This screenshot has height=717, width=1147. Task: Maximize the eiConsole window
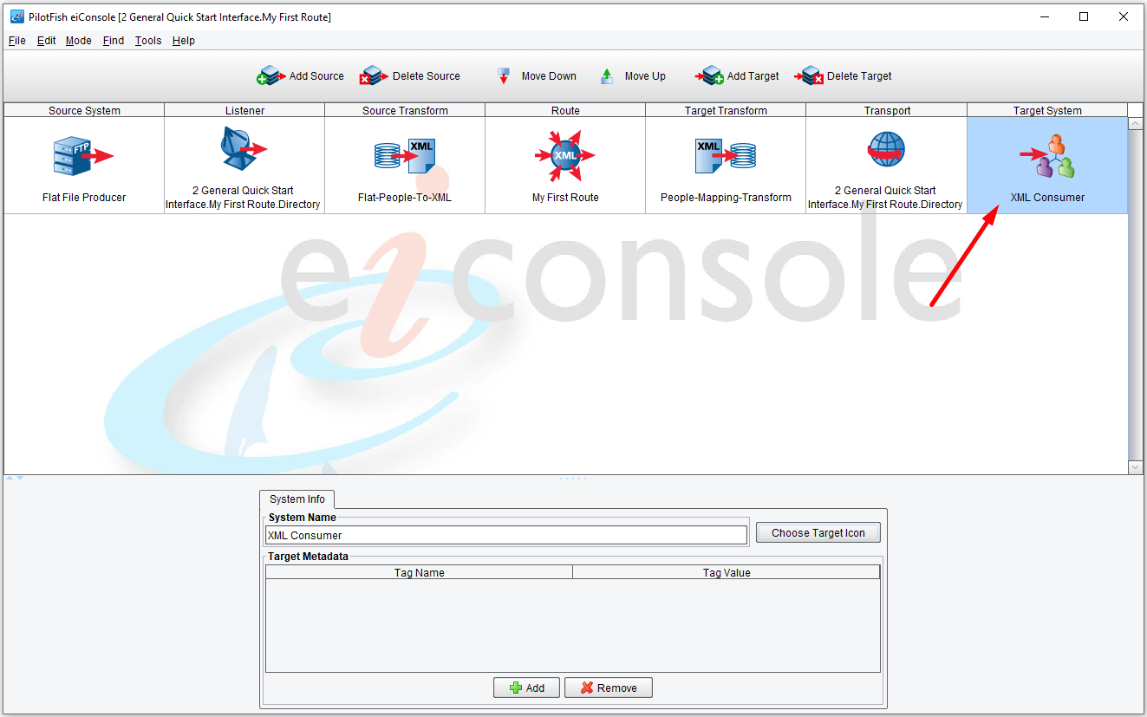(1084, 16)
